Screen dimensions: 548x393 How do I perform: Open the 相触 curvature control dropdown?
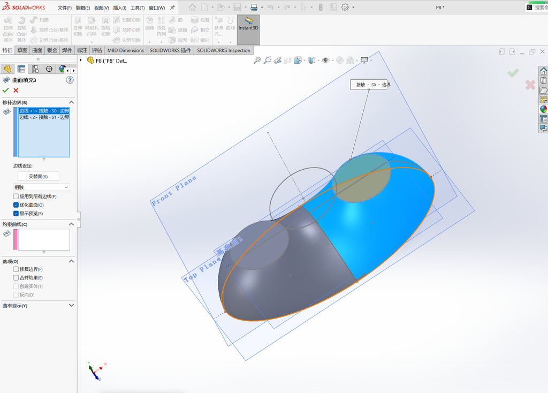[x=41, y=187]
